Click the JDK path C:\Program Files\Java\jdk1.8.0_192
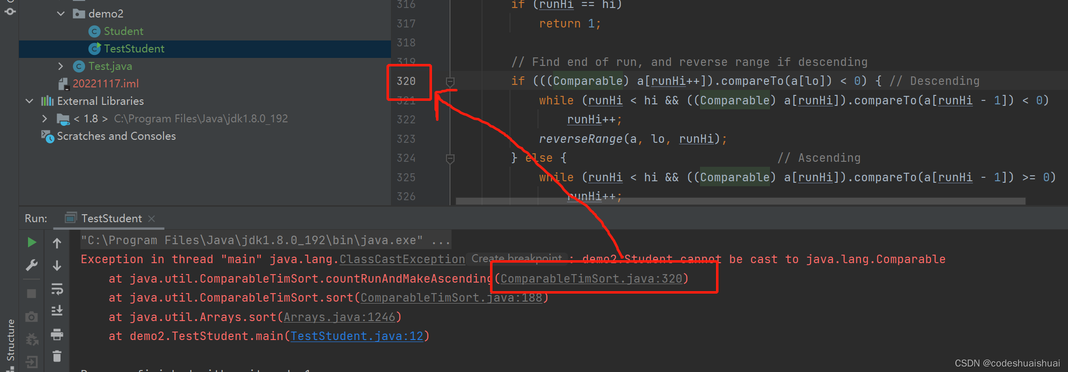Screen dimensions: 1068x372 [x=201, y=118]
